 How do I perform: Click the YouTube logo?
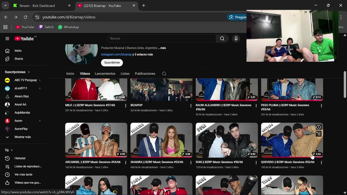point(24,38)
